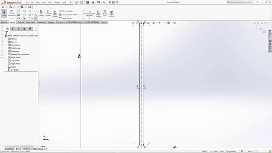Switch to the 3D Views tab
The width and height of the screenshot is (272, 153).
[27, 149]
